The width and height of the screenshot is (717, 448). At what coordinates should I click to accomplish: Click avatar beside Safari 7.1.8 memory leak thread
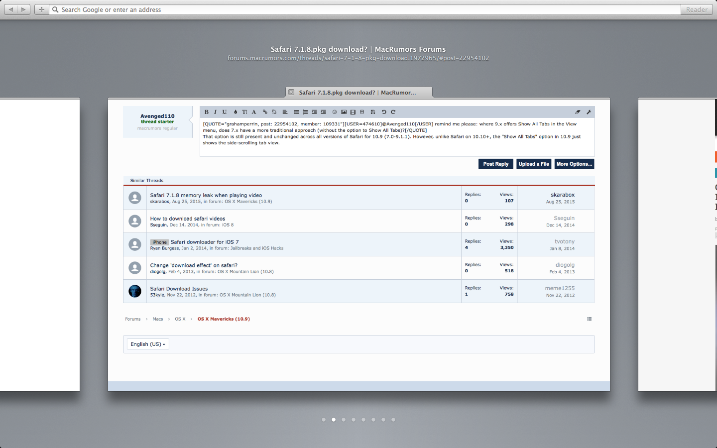click(135, 198)
